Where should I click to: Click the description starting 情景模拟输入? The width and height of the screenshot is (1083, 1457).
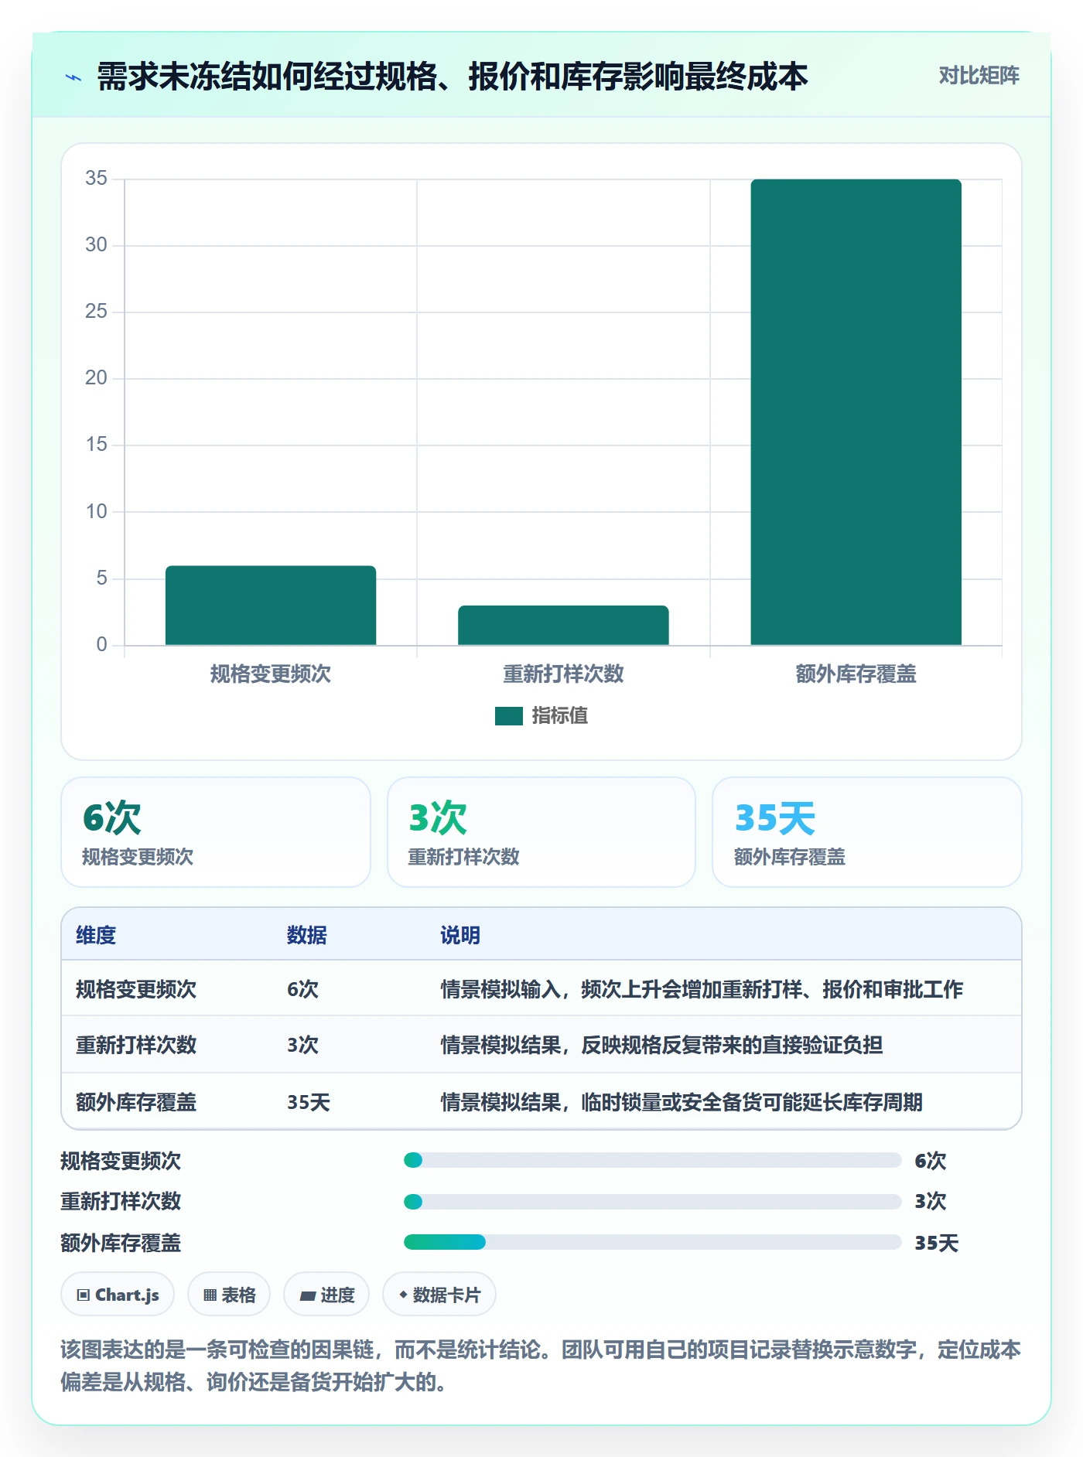pyautogui.click(x=702, y=989)
